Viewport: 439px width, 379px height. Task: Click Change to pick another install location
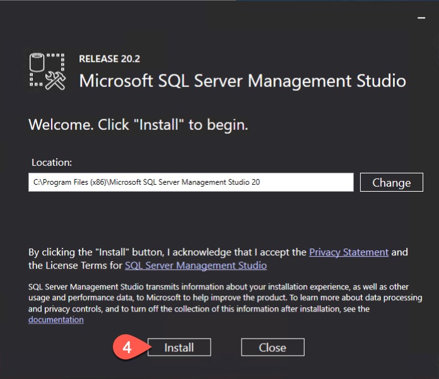pos(391,182)
